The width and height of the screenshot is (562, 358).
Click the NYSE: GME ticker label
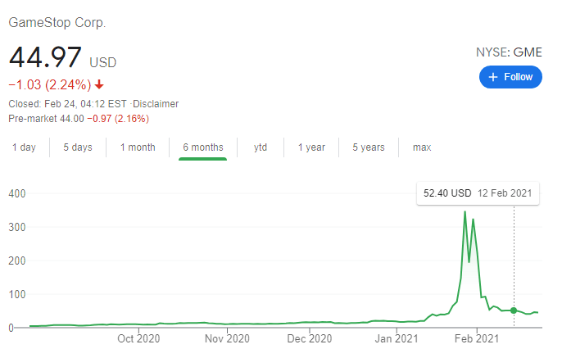(x=509, y=52)
